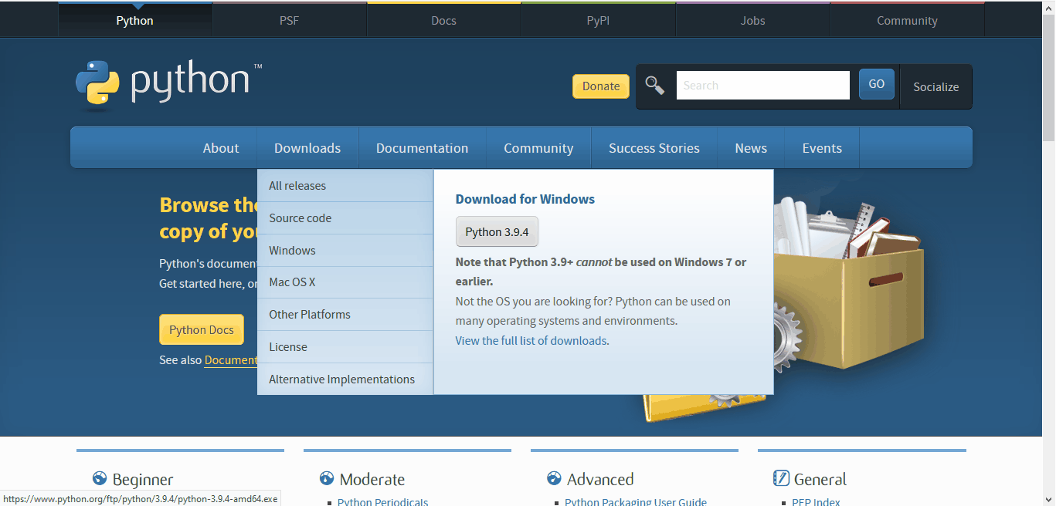Viewport: 1056px width, 506px height.
Task: Switch to the Jobs top tab
Action: [752, 20]
